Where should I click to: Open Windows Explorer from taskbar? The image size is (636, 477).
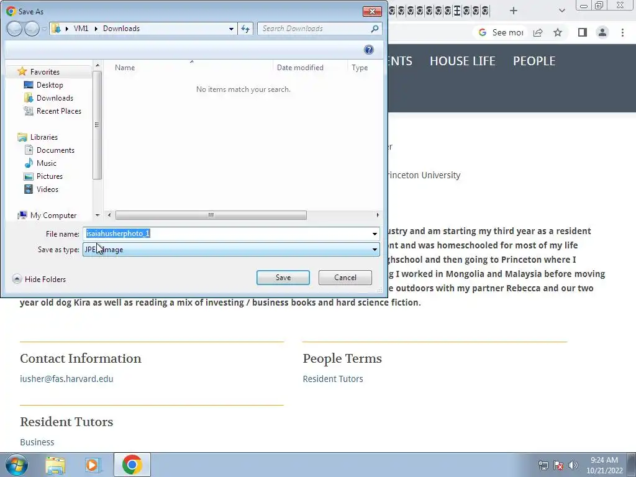click(55, 465)
